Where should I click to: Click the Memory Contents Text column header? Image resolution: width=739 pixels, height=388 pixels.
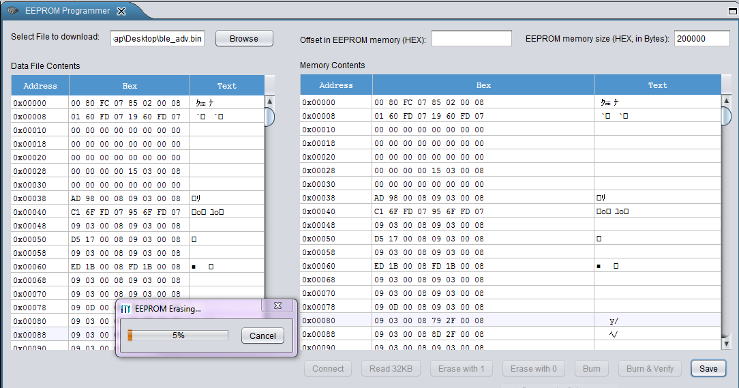657,85
